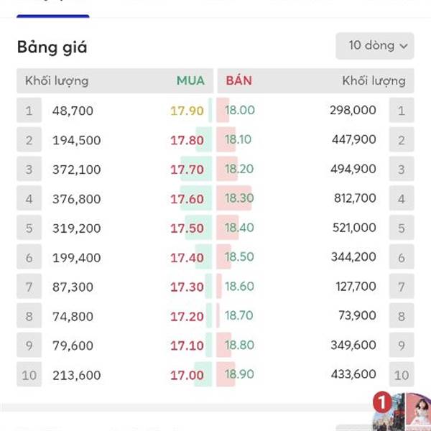The image size is (431, 431).
Task: Click the BÁN column header
Action: point(238,80)
